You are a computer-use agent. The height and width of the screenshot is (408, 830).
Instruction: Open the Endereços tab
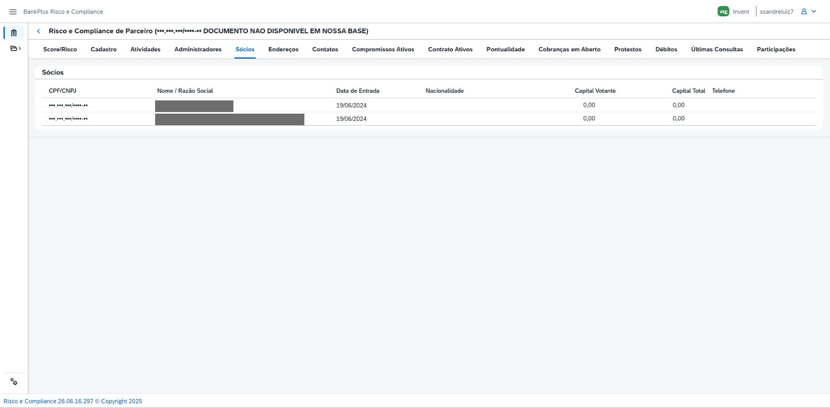point(283,49)
